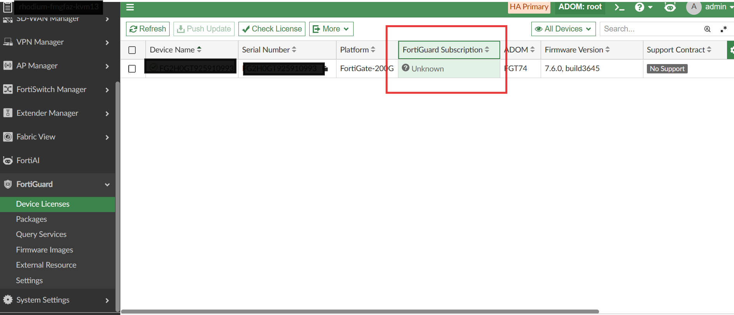Click the search magnifier icon
The width and height of the screenshot is (734, 315).
click(x=707, y=29)
